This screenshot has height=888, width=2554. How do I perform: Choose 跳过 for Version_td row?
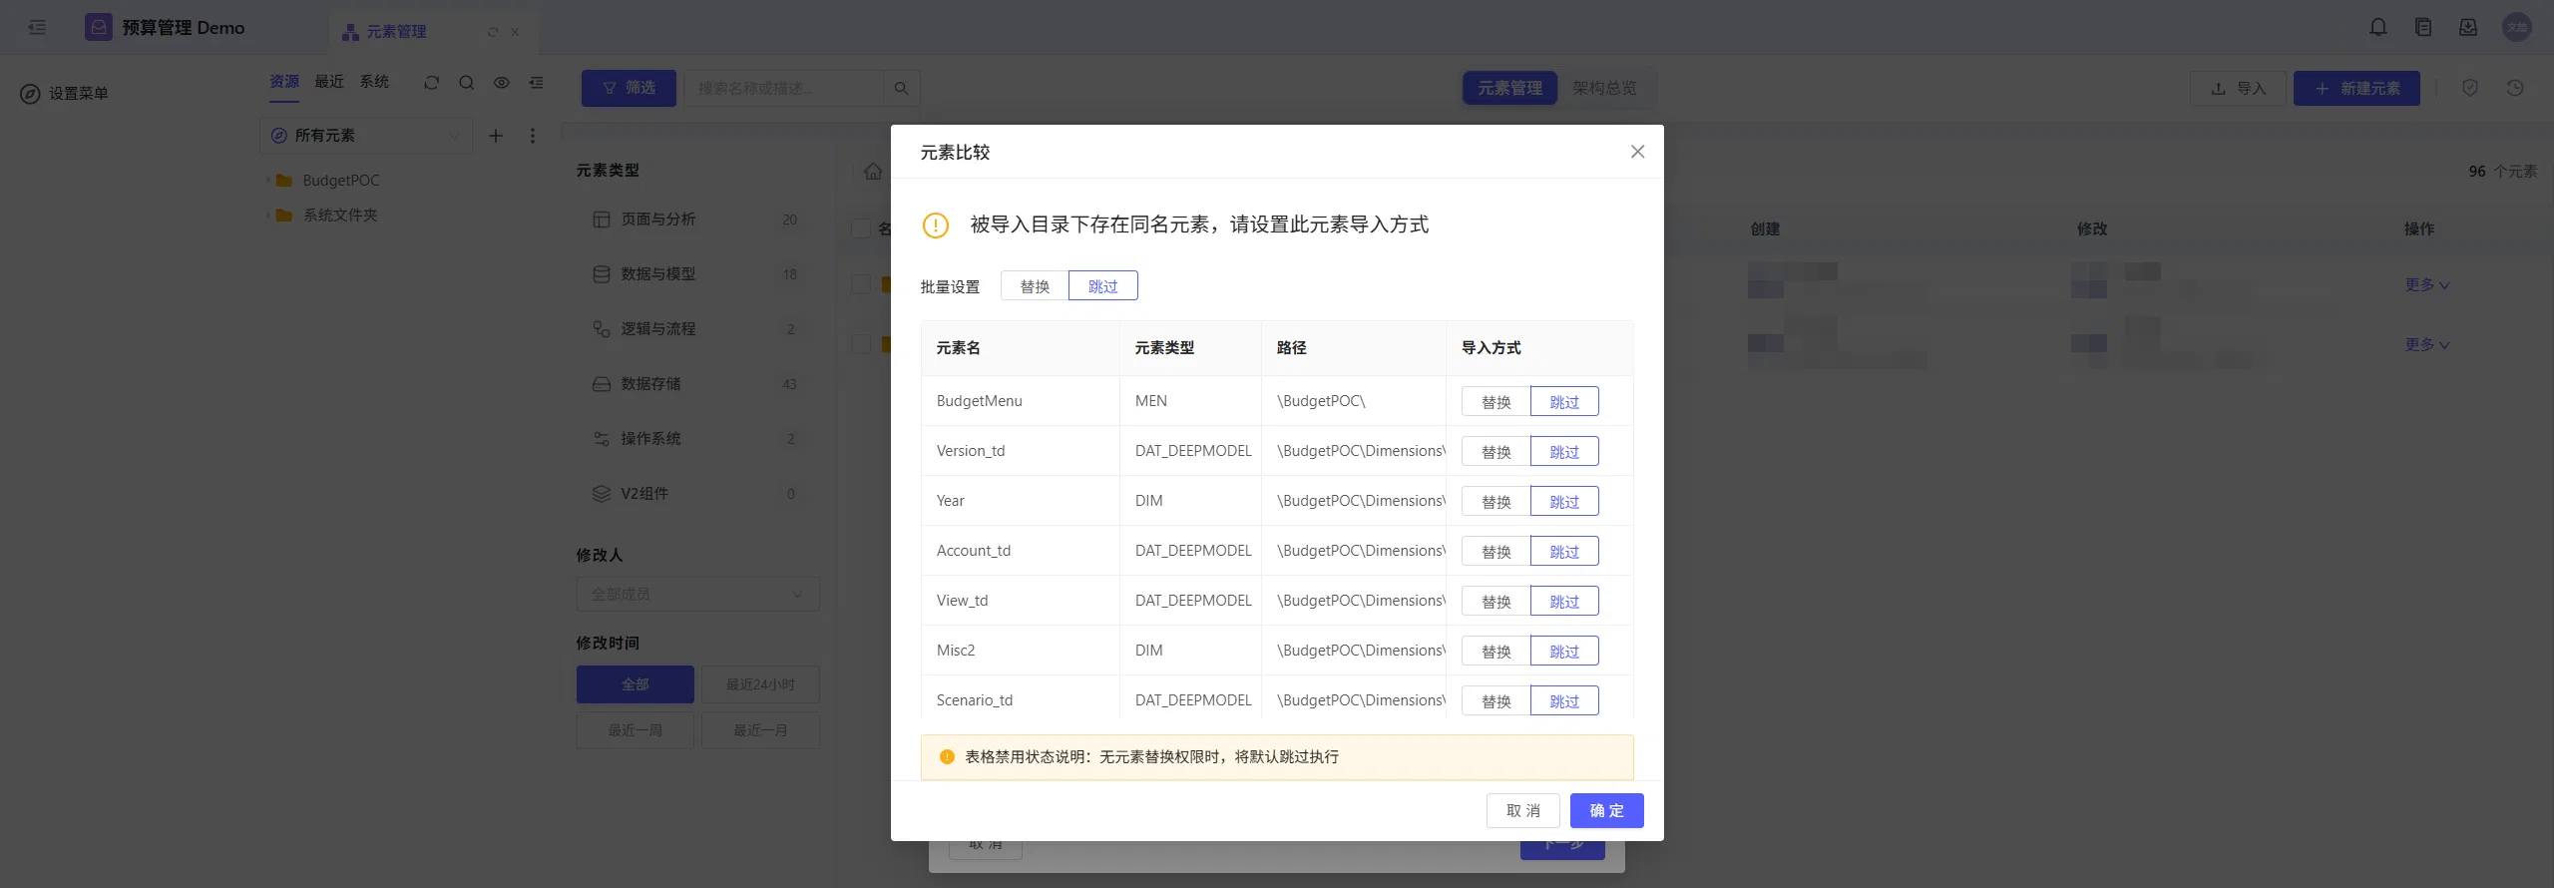(x=1564, y=452)
